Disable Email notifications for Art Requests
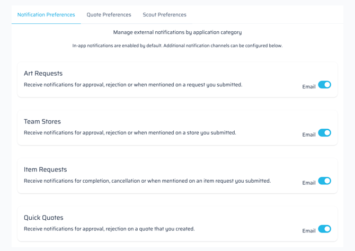The width and height of the screenshot is (355, 251). (324, 85)
